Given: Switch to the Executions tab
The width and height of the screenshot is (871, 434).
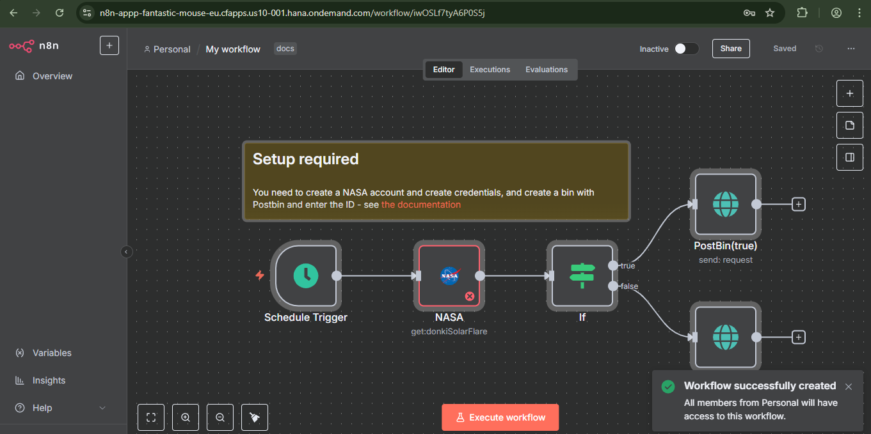Looking at the screenshot, I should point(490,69).
